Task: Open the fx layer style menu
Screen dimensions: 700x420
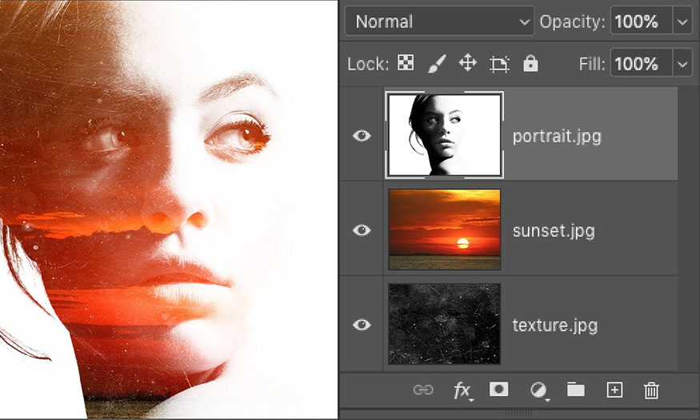Action: [x=462, y=390]
